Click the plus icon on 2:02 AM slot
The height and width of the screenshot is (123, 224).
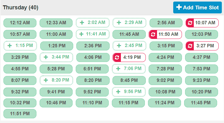(x=82, y=22)
